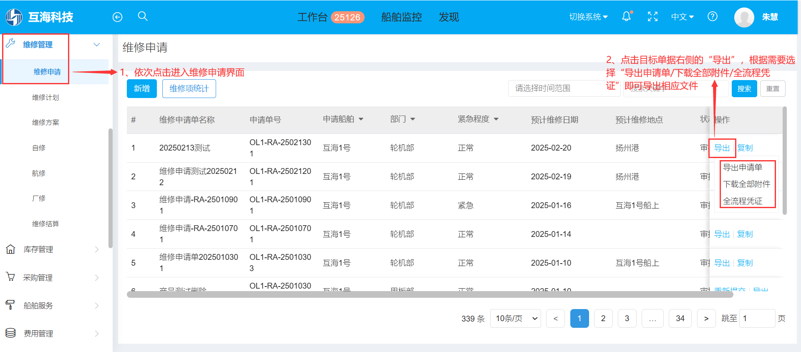
Task: Expand the 库存管理 chevron
Action: [x=97, y=249]
